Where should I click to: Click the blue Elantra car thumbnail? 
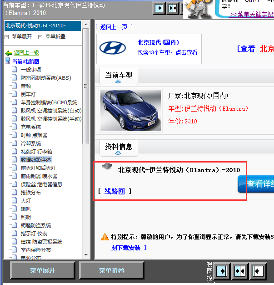pos(131,110)
